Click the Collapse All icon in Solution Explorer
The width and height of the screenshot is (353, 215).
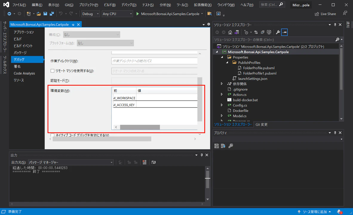263,32
